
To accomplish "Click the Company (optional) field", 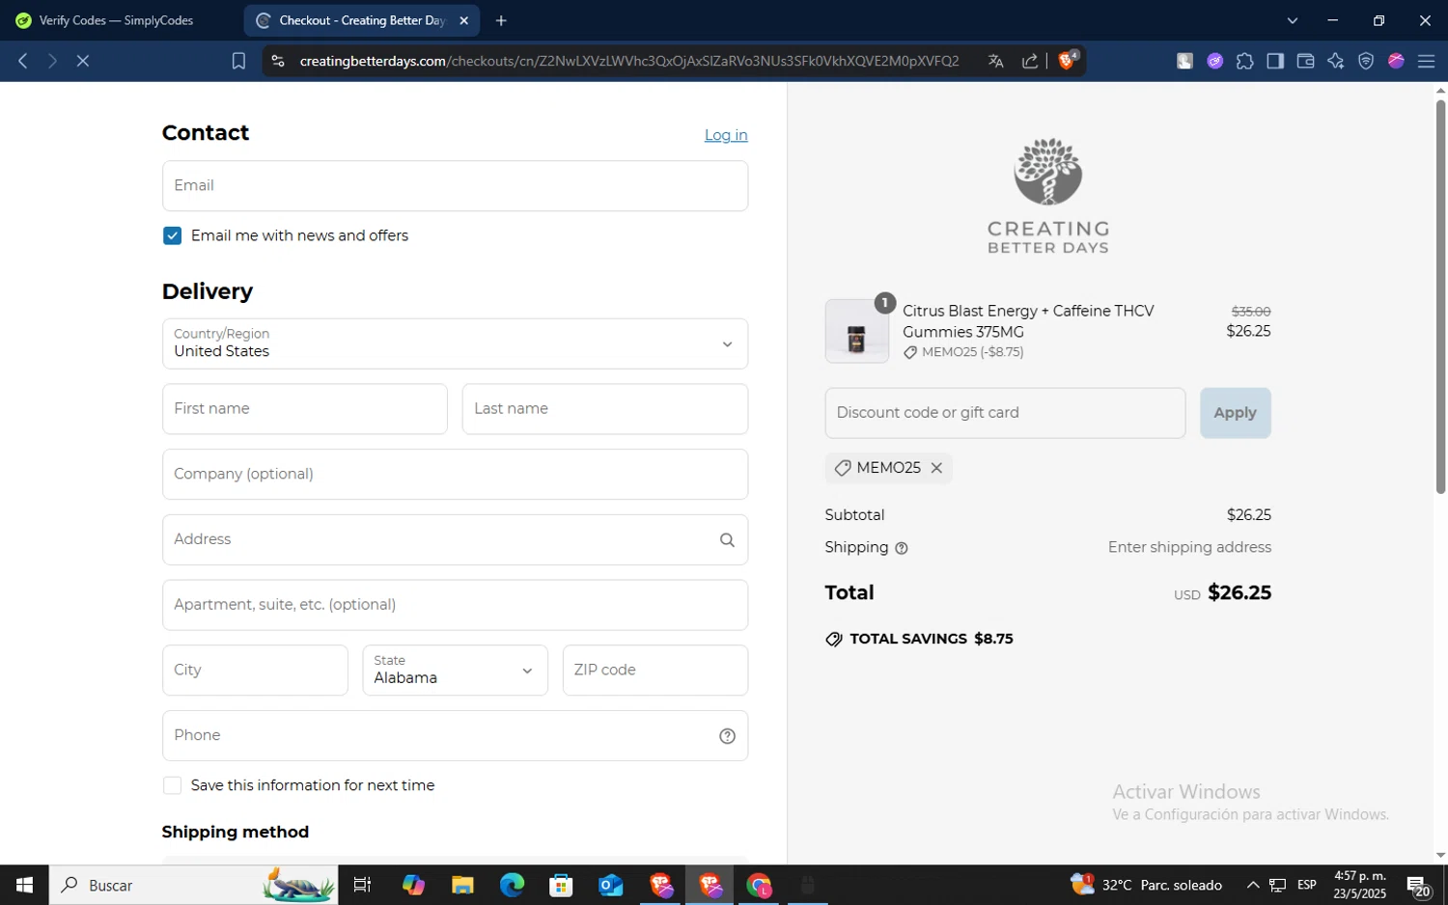I will pyautogui.click(x=455, y=474).
